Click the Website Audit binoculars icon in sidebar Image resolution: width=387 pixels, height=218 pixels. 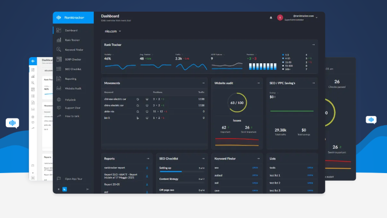pos(59,88)
